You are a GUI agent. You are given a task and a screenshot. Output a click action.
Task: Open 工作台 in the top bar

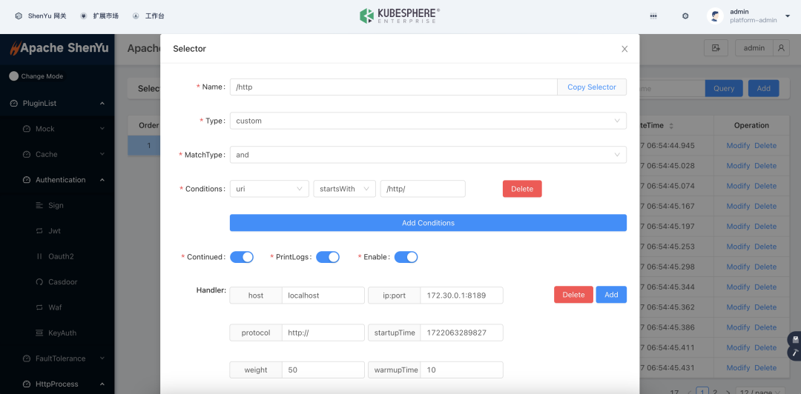tap(148, 16)
